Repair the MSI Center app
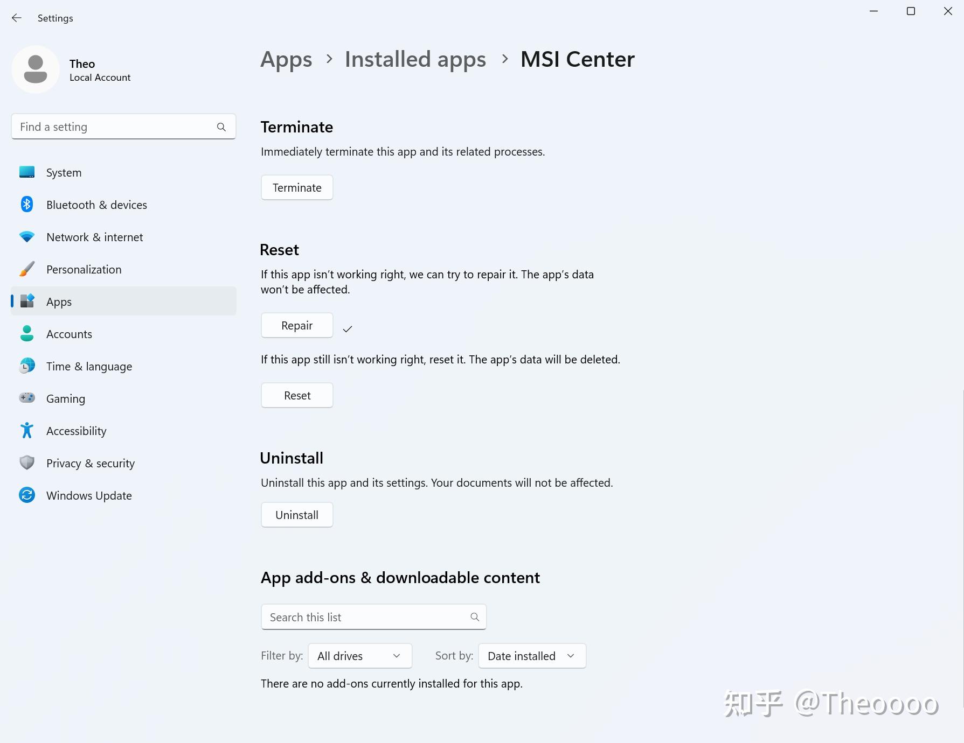 [297, 325]
